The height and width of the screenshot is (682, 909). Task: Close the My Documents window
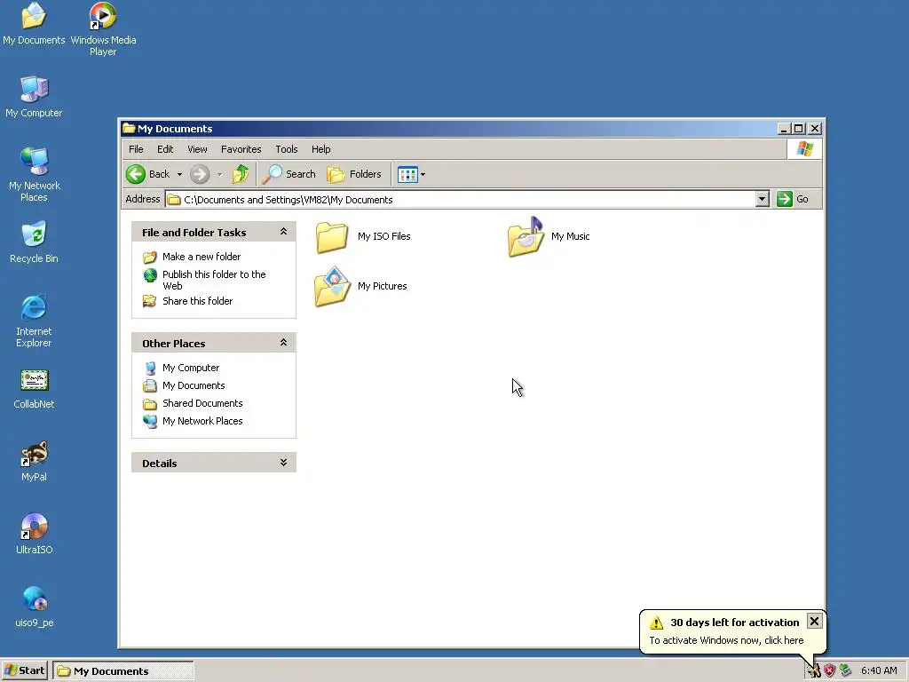click(x=815, y=129)
